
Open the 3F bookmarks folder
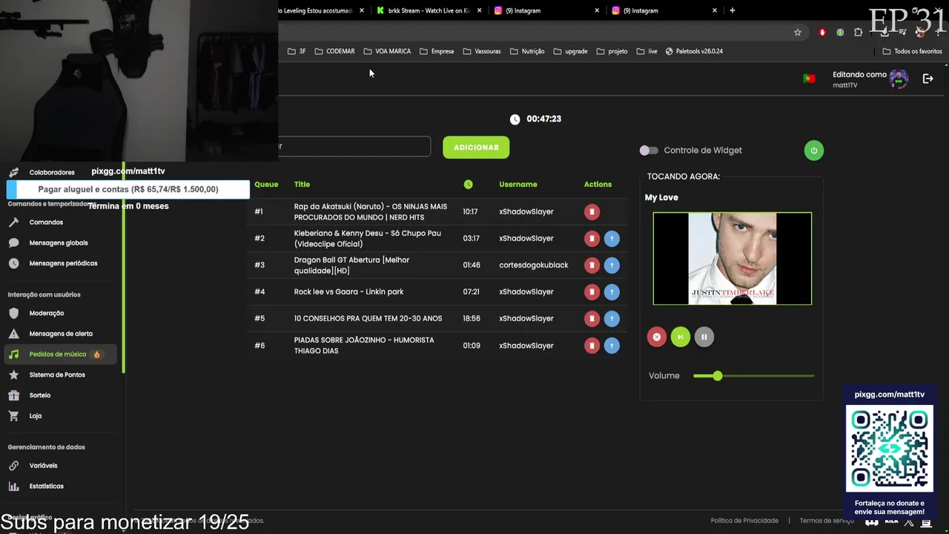pos(297,51)
